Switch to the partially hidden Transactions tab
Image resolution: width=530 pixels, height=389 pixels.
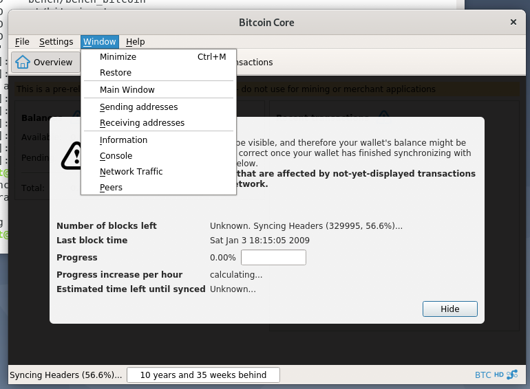point(255,62)
